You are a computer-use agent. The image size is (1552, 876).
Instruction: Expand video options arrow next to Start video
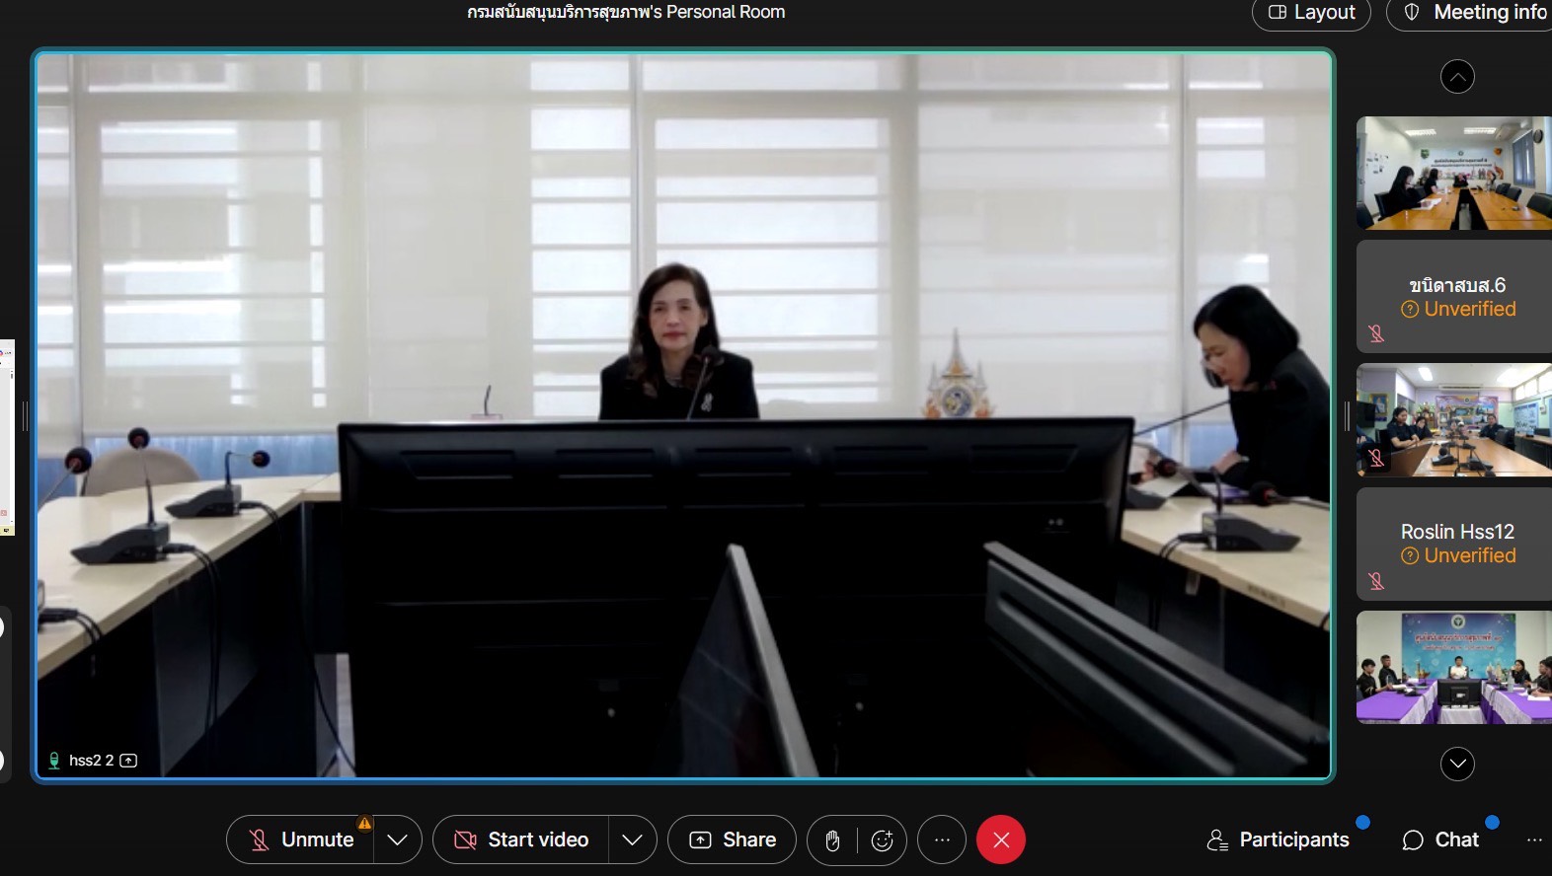click(x=632, y=840)
